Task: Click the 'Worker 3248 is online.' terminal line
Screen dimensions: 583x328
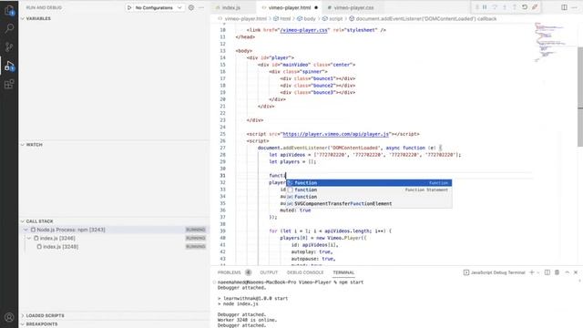Action: [247, 320]
